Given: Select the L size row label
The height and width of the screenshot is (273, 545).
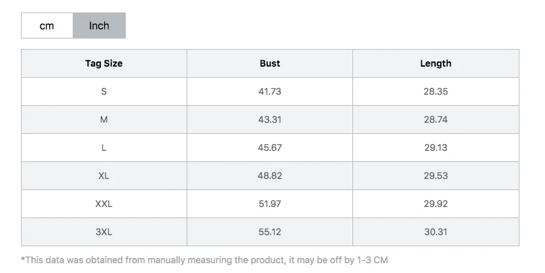Looking at the screenshot, I should coord(104,148).
